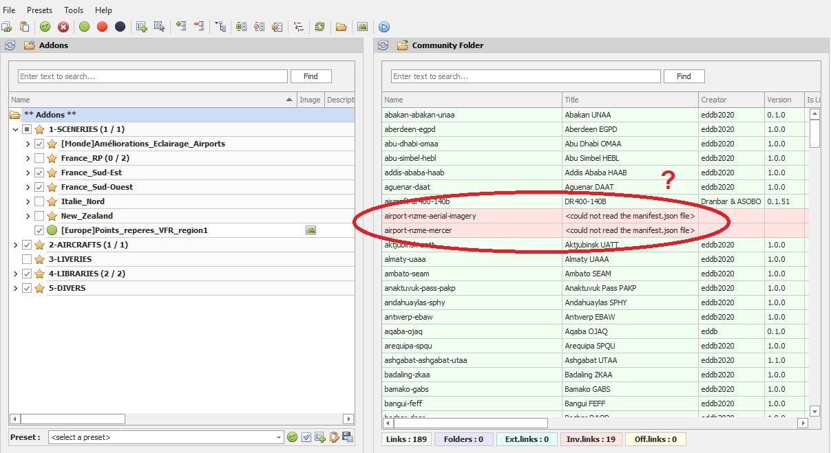The width and height of the screenshot is (831, 453).
Task: Click Find button in Community Folder panel
Action: (x=684, y=76)
